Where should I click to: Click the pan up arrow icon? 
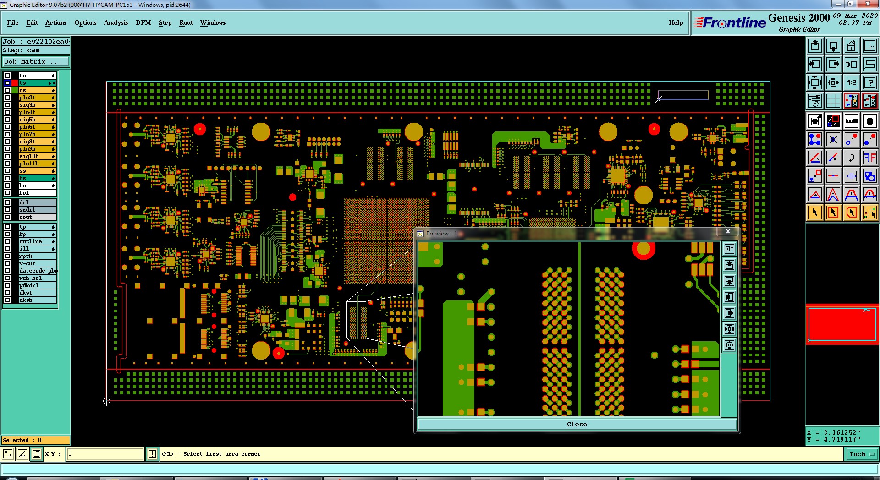point(815,46)
